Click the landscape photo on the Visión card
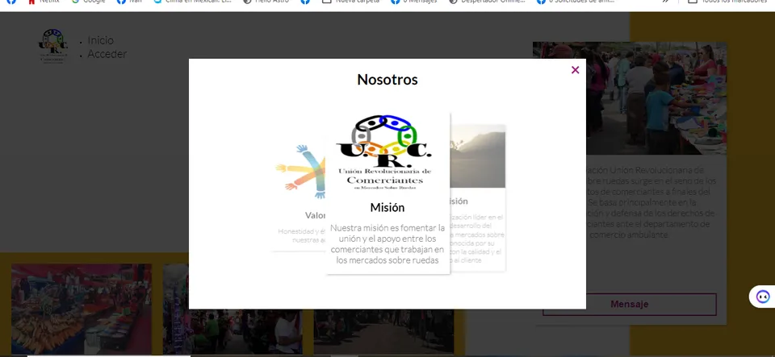Viewport: 775px width, 357px height. pos(477,156)
